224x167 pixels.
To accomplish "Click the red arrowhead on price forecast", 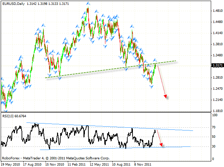I will click(x=166, y=96).
